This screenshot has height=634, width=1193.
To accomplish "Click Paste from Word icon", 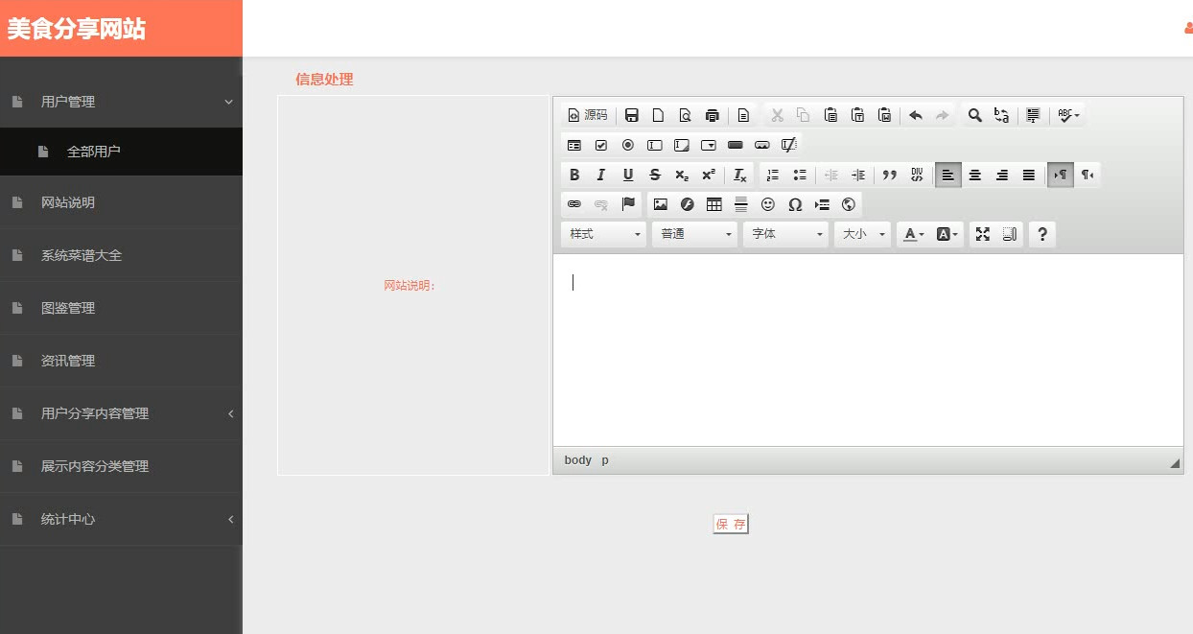I will pos(885,115).
